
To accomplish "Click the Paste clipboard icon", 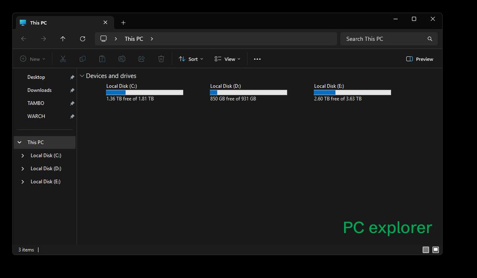I will 102,59.
